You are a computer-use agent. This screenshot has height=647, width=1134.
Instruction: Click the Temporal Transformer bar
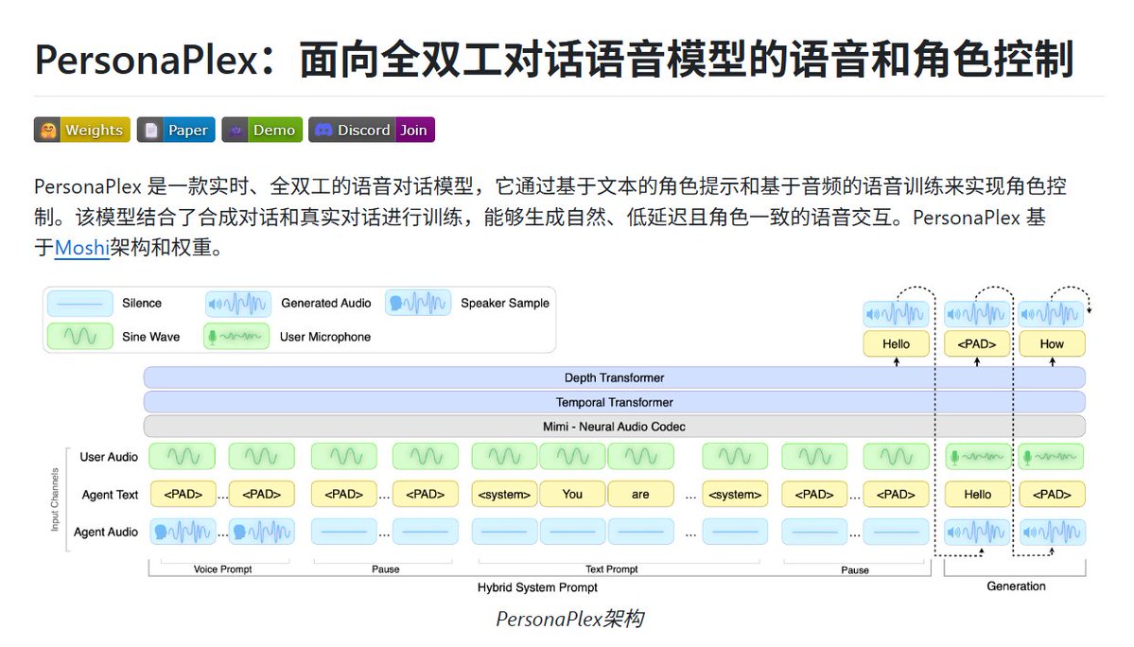615,402
